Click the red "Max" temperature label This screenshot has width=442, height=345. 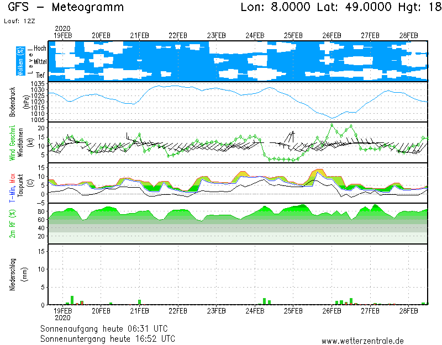point(12,178)
